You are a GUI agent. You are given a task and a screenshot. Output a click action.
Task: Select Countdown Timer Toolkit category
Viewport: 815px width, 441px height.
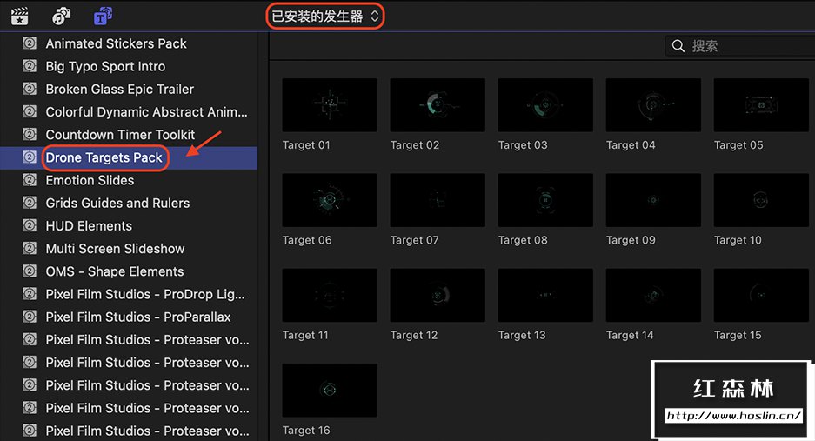coord(120,135)
